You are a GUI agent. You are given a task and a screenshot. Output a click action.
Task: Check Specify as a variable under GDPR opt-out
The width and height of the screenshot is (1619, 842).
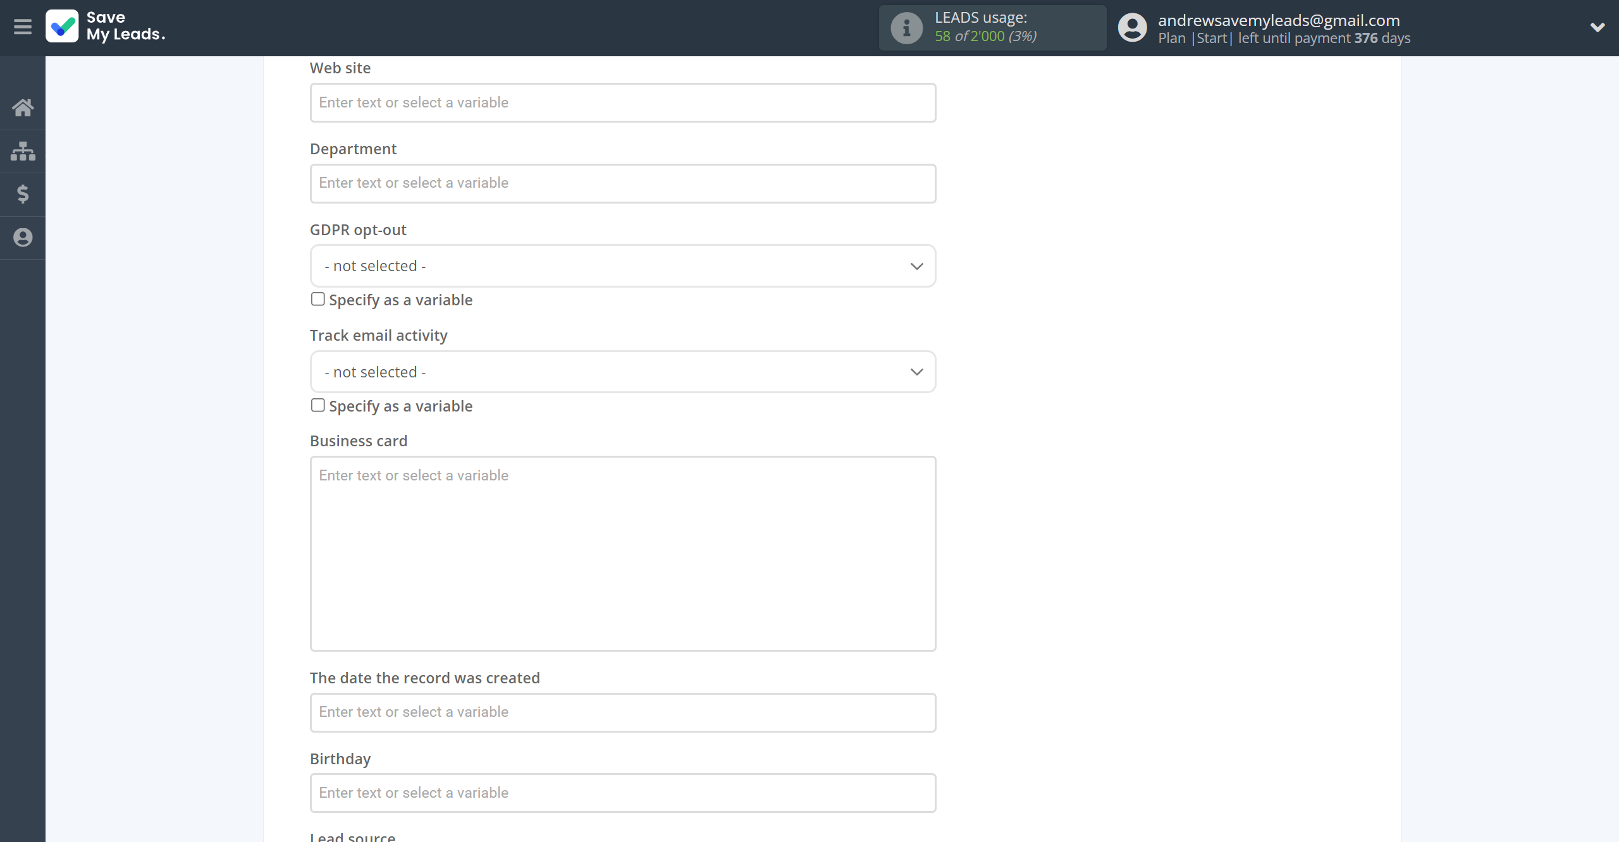click(317, 299)
